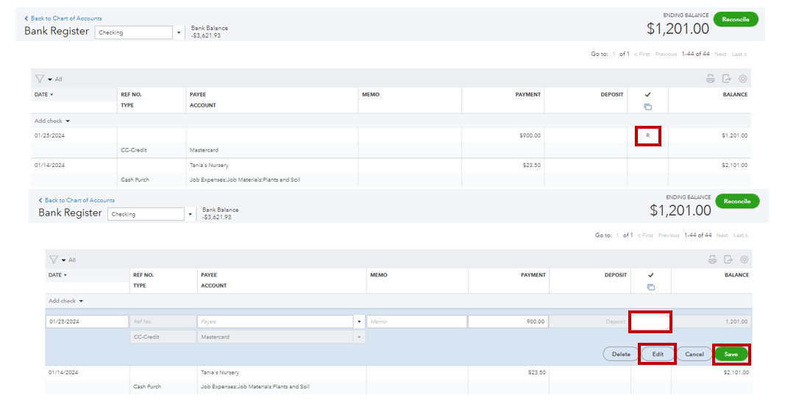Click the upper Back to Chart of Accounts link
The height and width of the screenshot is (409, 810).
point(66,18)
